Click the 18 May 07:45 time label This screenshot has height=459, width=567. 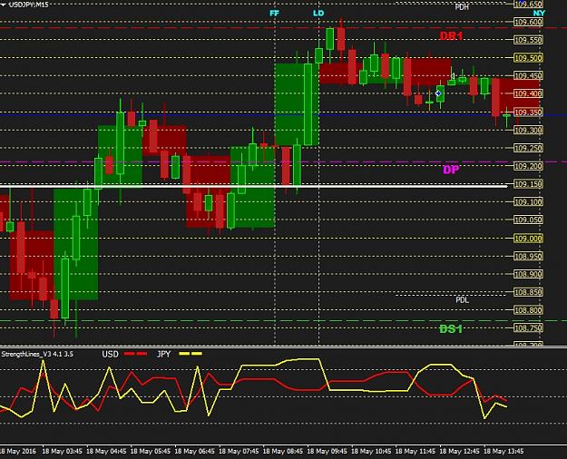click(x=239, y=452)
